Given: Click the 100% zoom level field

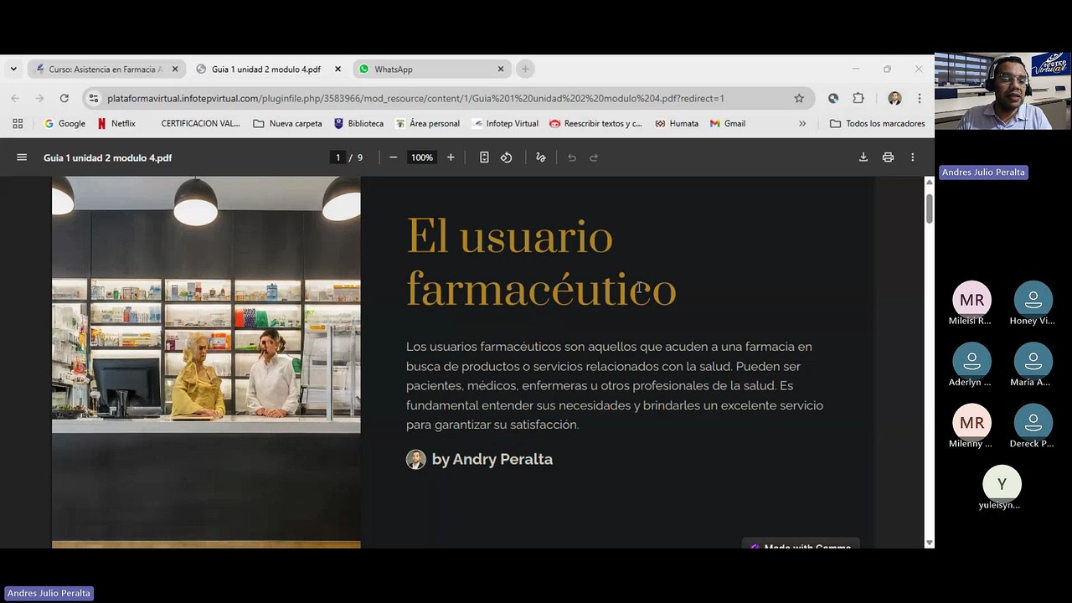Looking at the screenshot, I should point(422,157).
